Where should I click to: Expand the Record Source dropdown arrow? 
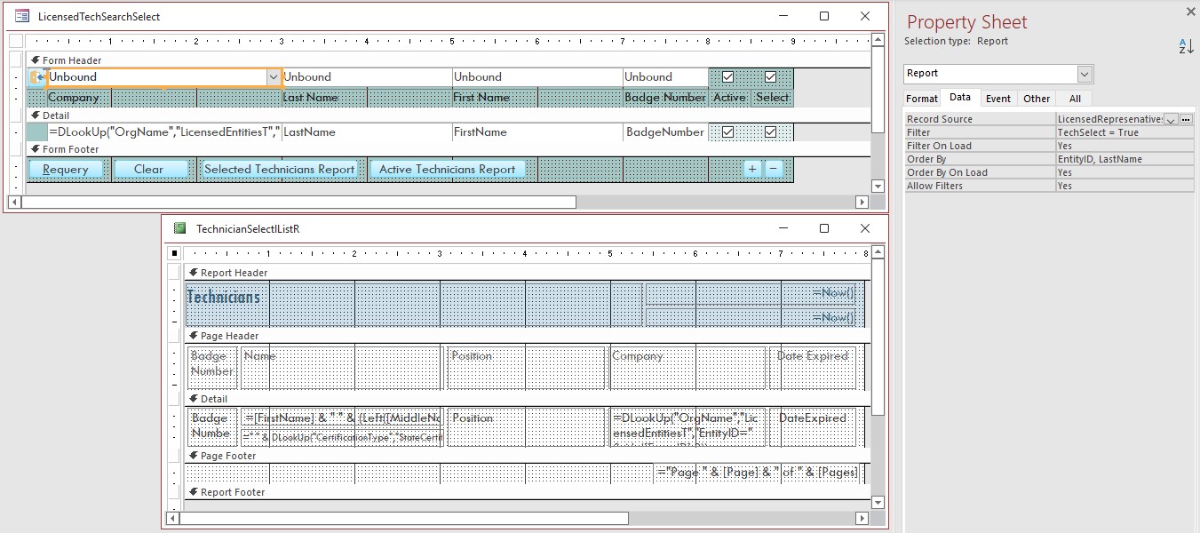(1171, 119)
